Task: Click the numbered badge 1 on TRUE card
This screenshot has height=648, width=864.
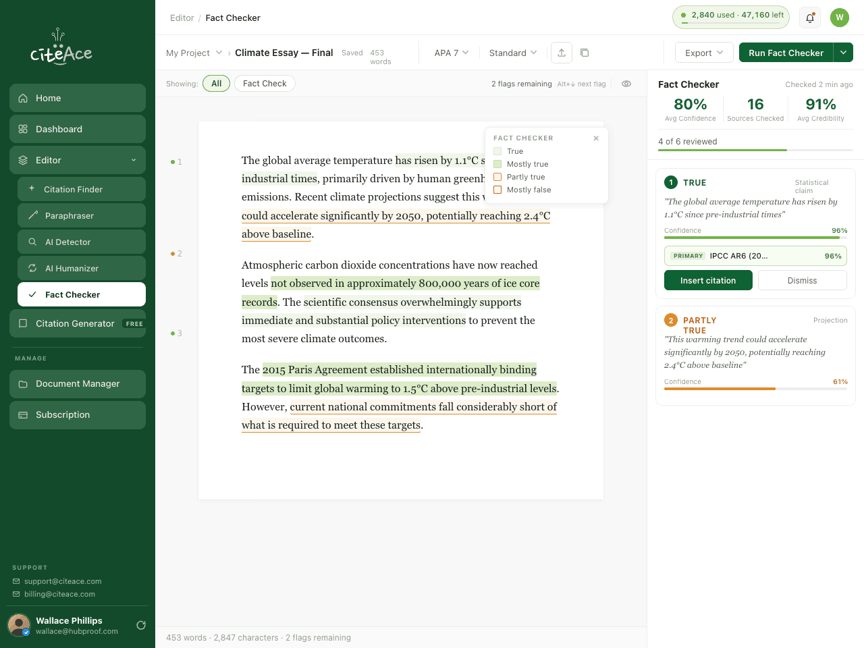Action: pos(671,182)
